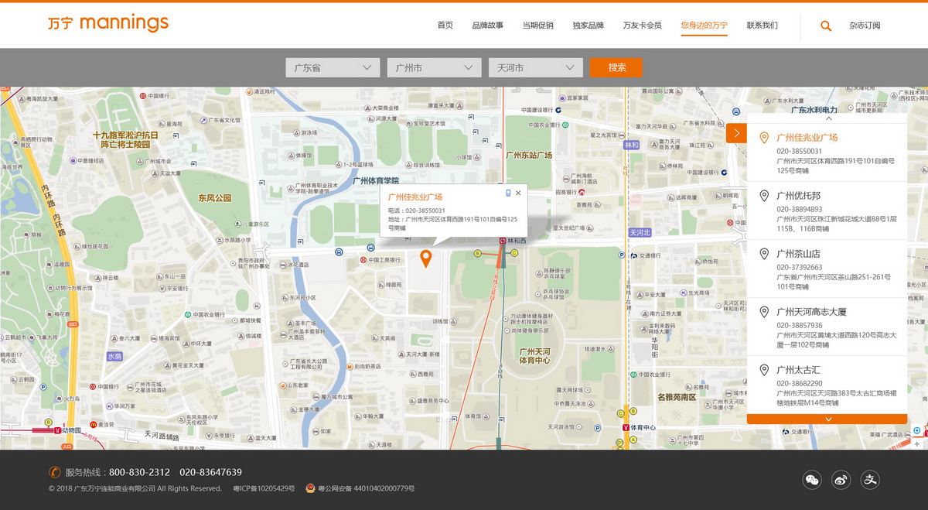Go to 首页 home menu
This screenshot has width=928, height=510.
[x=445, y=26]
